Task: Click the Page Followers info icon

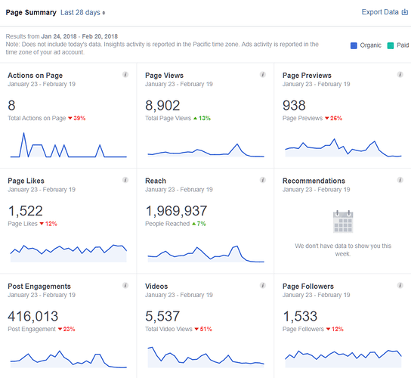Action: (400, 286)
